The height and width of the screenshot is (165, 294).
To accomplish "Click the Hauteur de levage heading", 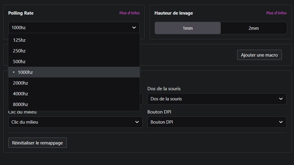I will tap(174, 13).
